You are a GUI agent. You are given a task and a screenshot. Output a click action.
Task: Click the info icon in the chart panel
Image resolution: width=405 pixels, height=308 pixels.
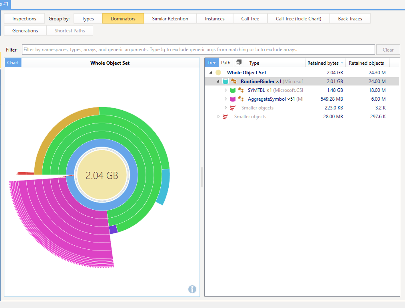point(192,289)
